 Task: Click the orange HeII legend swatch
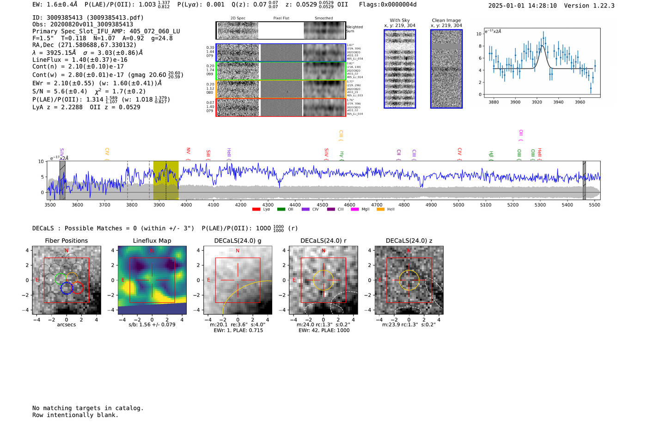tap(380, 209)
